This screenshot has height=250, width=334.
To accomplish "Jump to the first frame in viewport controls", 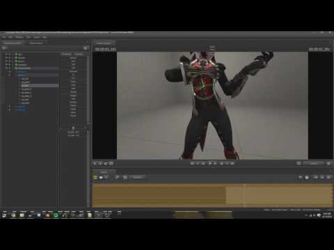I will [192, 163].
